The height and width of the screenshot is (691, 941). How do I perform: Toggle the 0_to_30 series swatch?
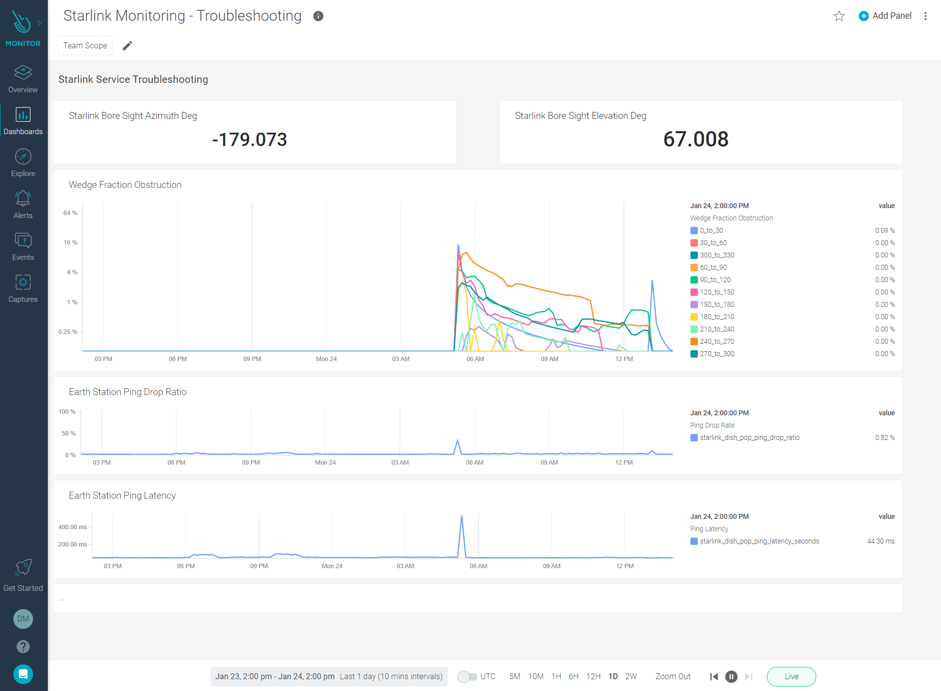(x=694, y=230)
